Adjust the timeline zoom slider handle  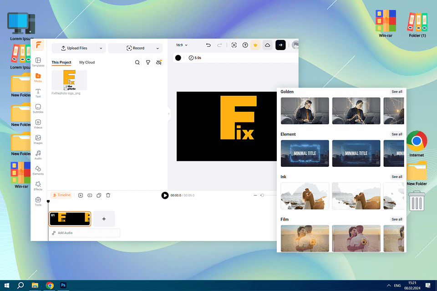point(262,196)
